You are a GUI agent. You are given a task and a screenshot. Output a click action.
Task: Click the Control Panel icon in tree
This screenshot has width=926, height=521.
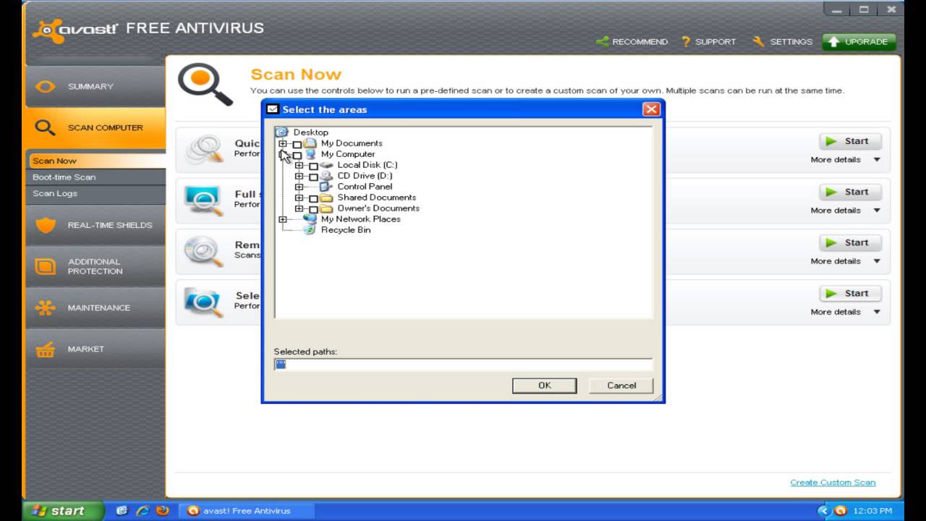[326, 187]
